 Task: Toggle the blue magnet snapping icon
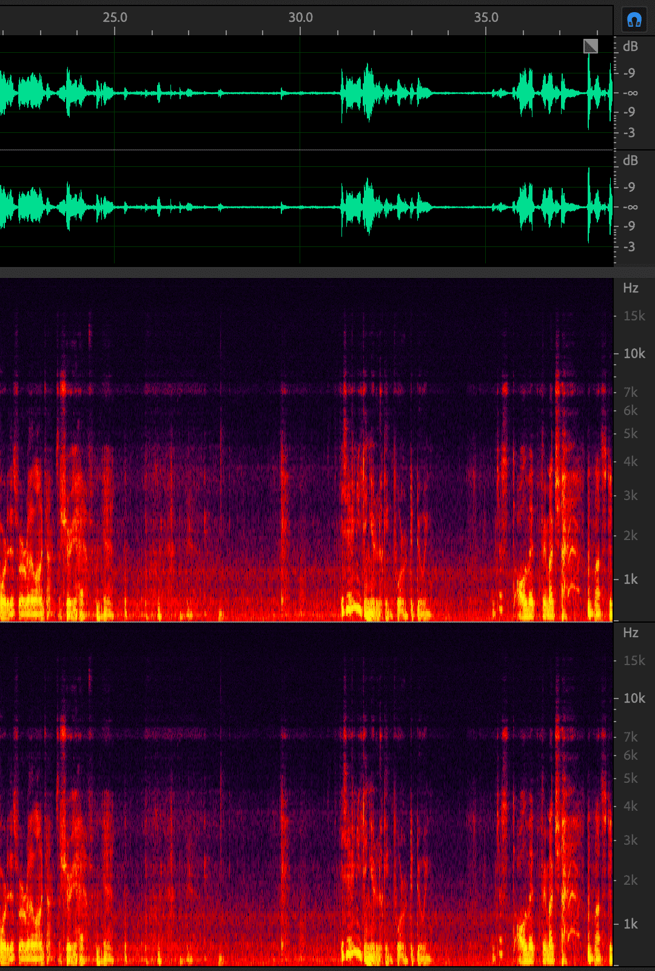tap(634, 20)
